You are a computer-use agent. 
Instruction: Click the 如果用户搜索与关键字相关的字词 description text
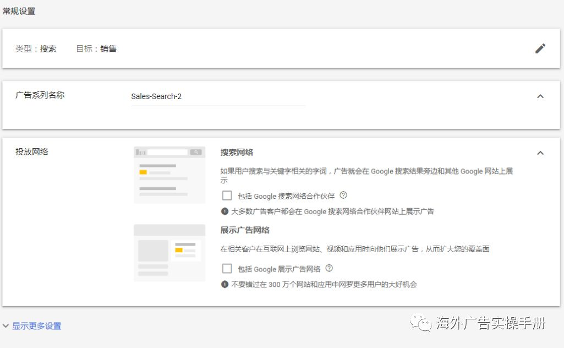click(366, 176)
